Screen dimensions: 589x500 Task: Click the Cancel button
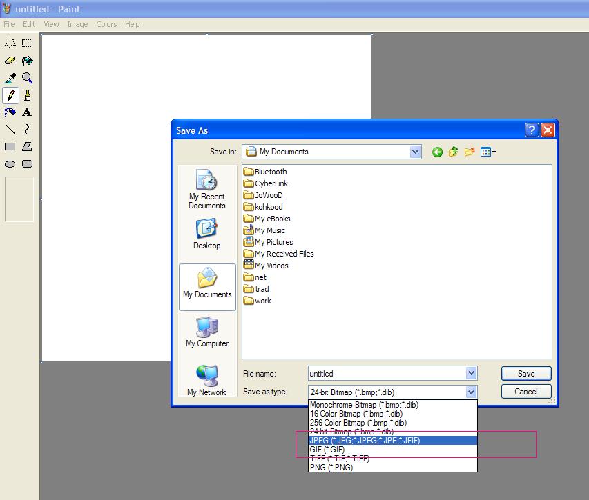coord(526,392)
